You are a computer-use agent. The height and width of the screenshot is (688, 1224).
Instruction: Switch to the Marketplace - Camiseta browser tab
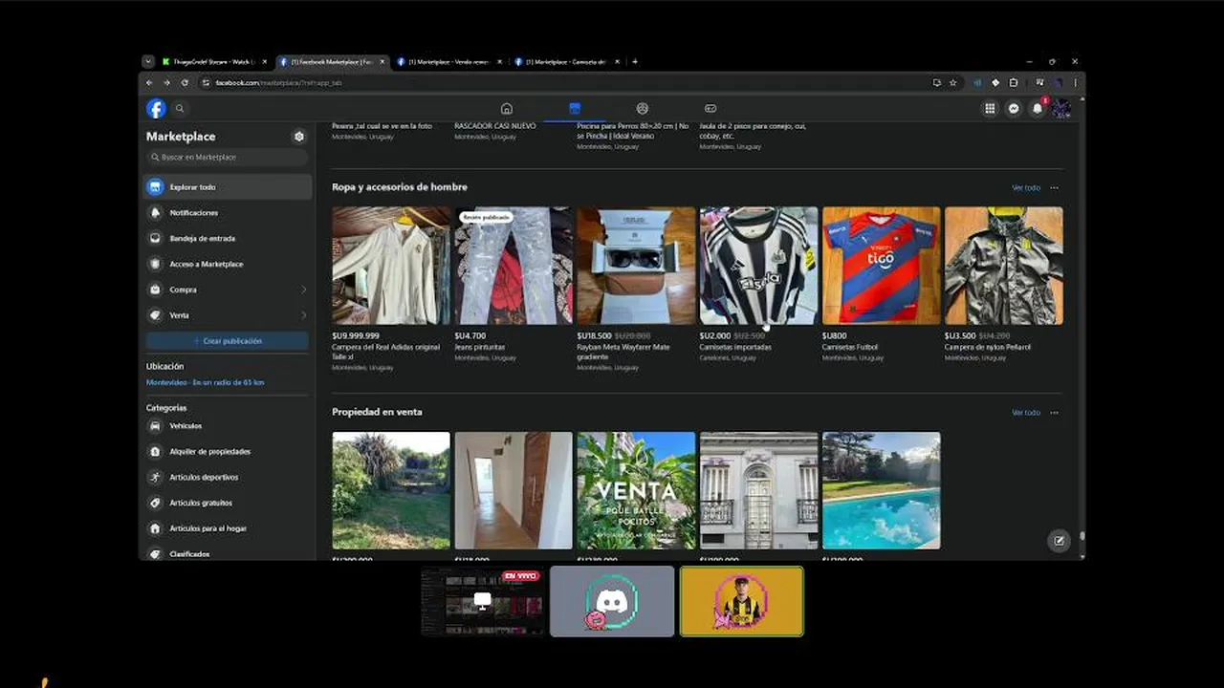coord(567,62)
